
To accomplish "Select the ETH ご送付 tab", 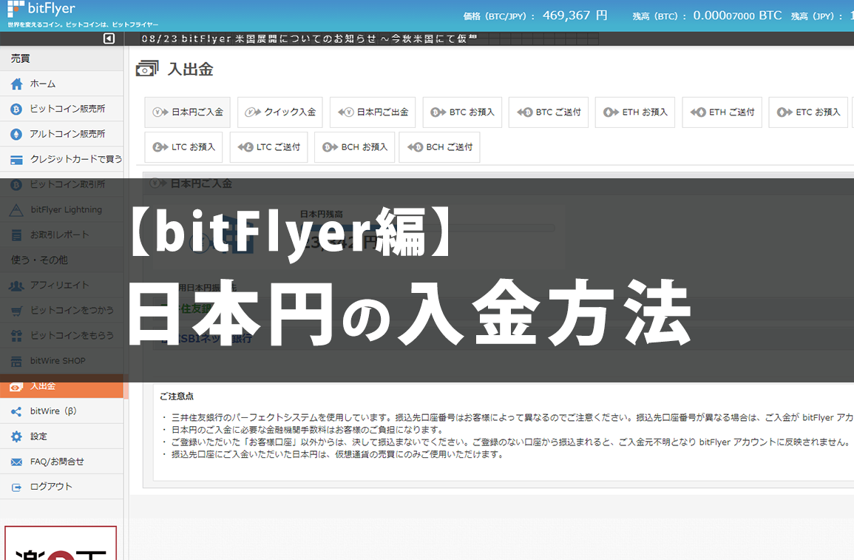I will pyautogui.click(x=722, y=112).
